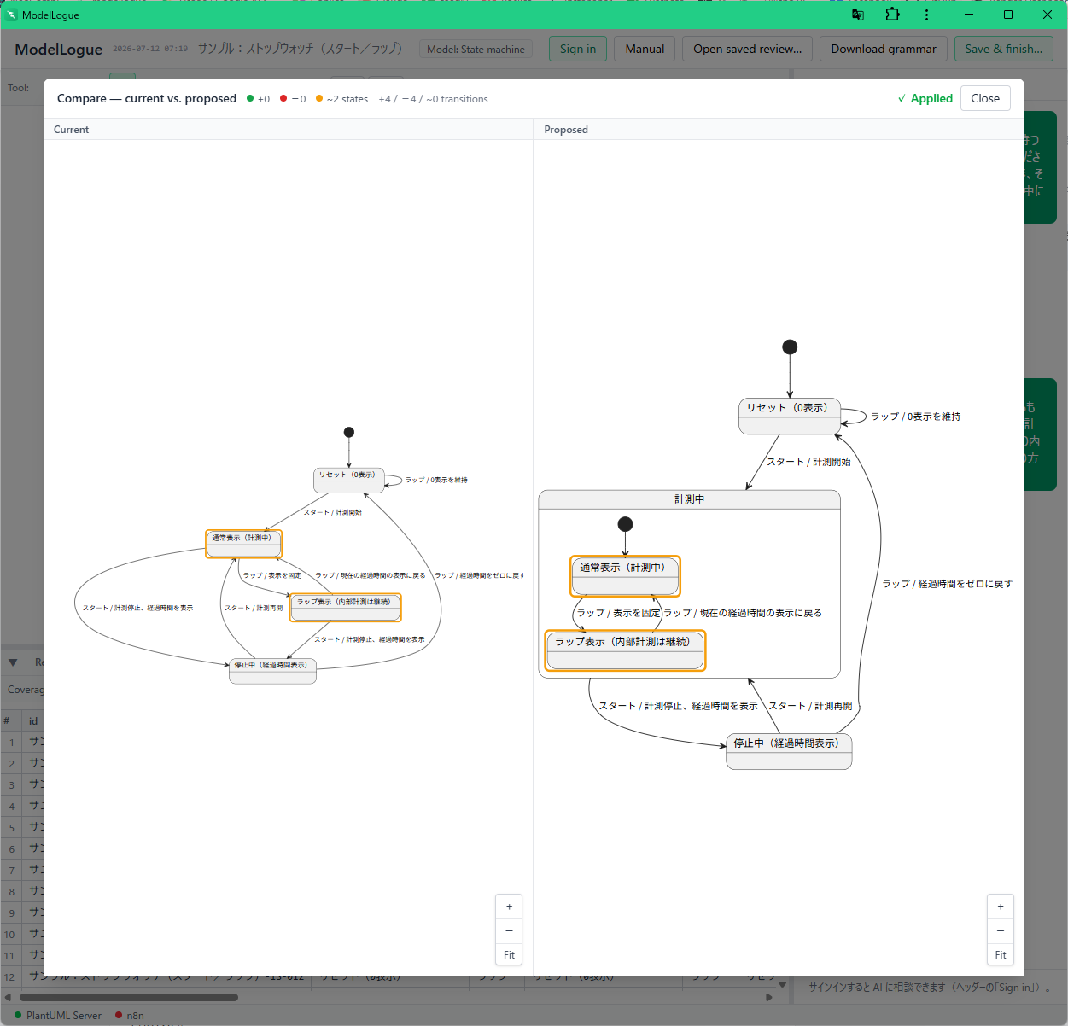Select the 通常表示 state in Current diagram
This screenshot has width=1068, height=1026.
(x=243, y=544)
